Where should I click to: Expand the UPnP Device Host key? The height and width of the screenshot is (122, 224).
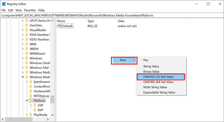[23, 21]
